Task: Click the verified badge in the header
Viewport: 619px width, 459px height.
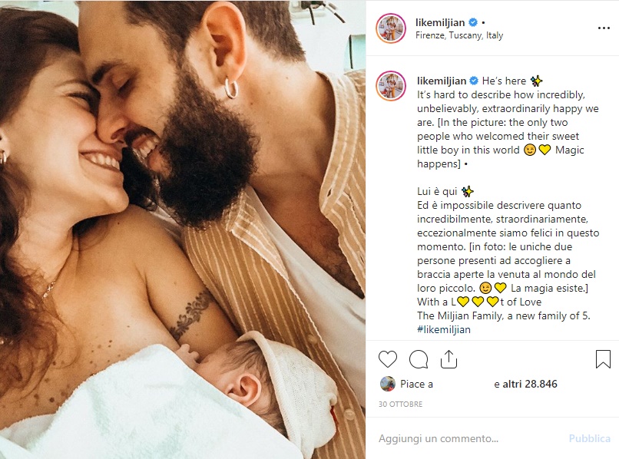Action: [473, 22]
